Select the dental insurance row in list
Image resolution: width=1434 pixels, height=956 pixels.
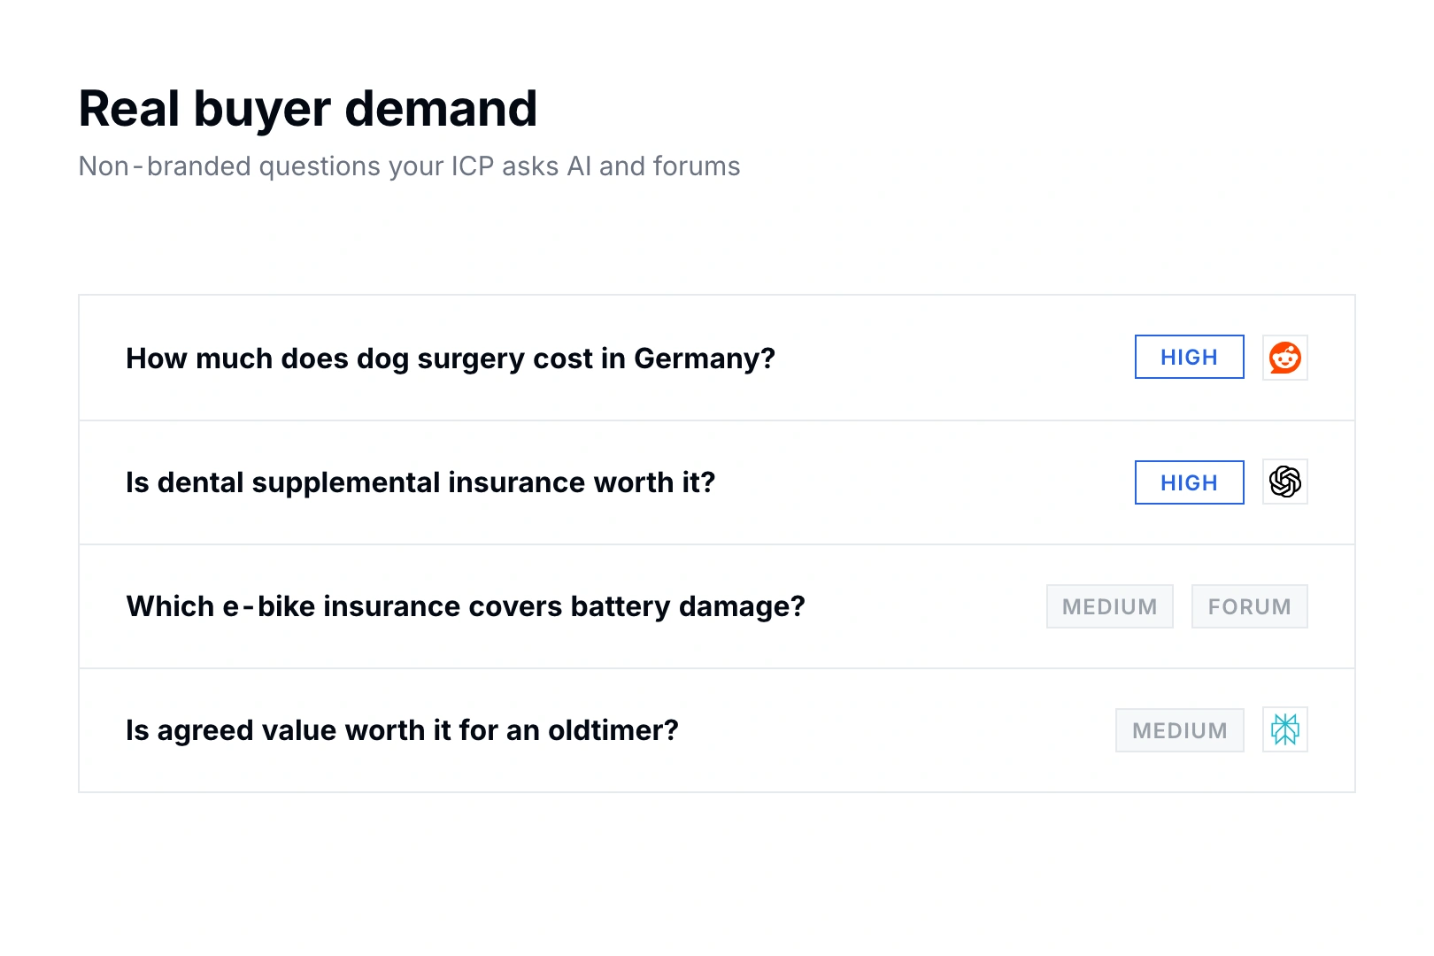(717, 482)
